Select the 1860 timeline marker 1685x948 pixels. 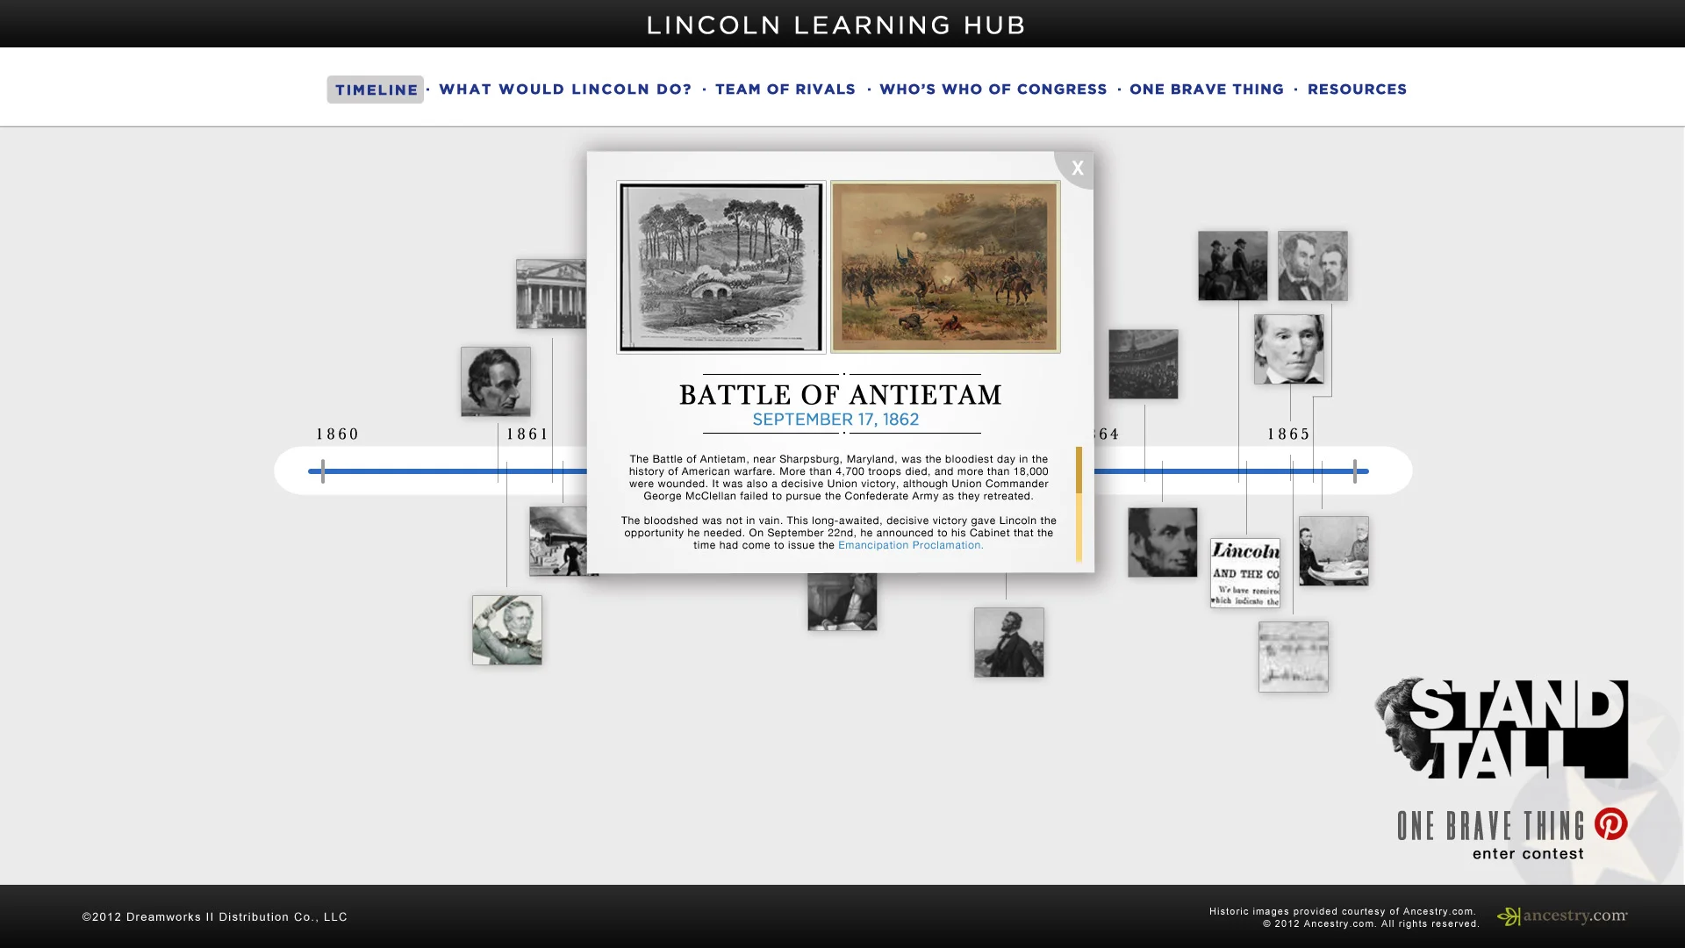tap(336, 434)
